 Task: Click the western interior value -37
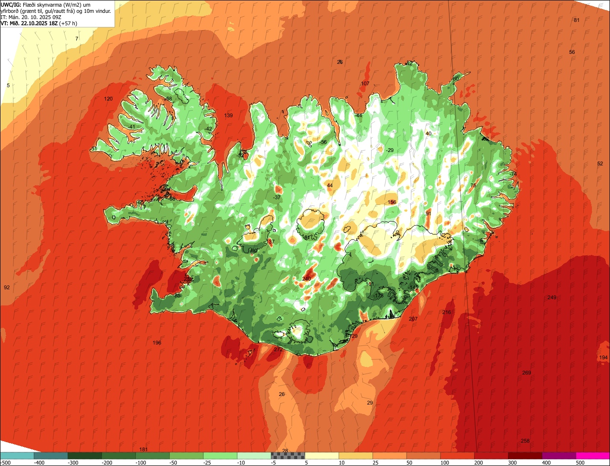tap(277, 197)
